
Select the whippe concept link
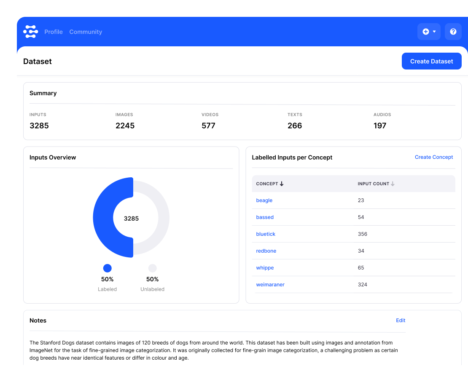point(265,268)
